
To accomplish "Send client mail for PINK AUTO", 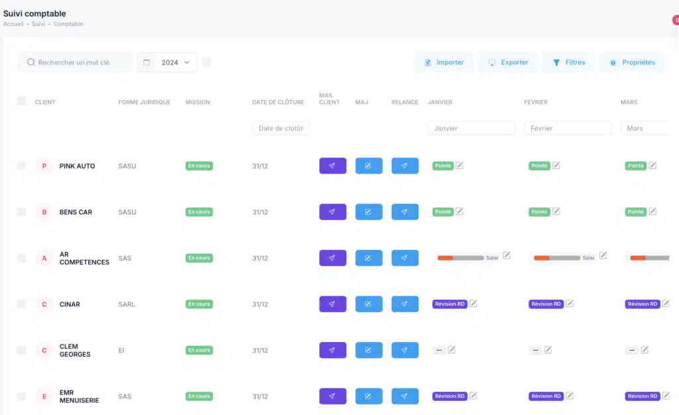I will pyautogui.click(x=332, y=166).
